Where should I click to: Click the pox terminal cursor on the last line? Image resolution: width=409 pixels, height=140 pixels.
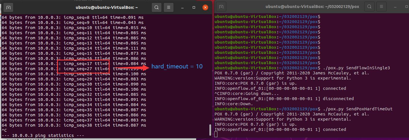click(216, 135)
